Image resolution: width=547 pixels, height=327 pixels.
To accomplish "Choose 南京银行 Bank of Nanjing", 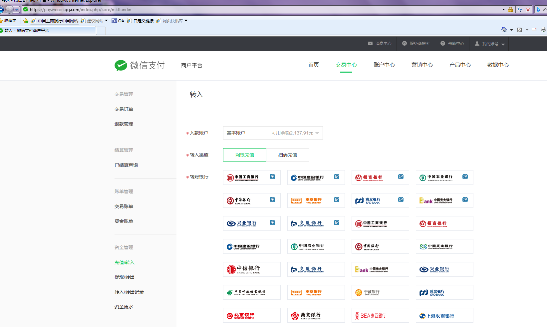I will click(316, 315).
